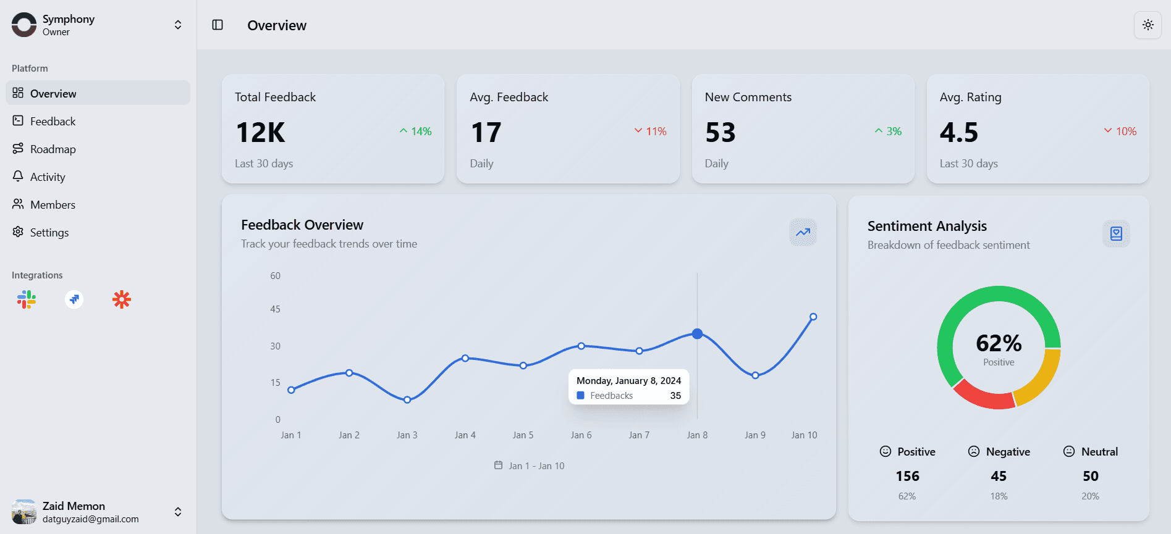Image resolution: width=1171 pixels, height=534 pixels.
Task: Click the 12K total feedback value
Action: click(x=260, y=132)
